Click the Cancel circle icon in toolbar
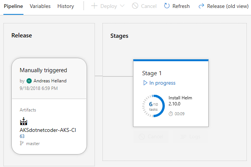 135,6
